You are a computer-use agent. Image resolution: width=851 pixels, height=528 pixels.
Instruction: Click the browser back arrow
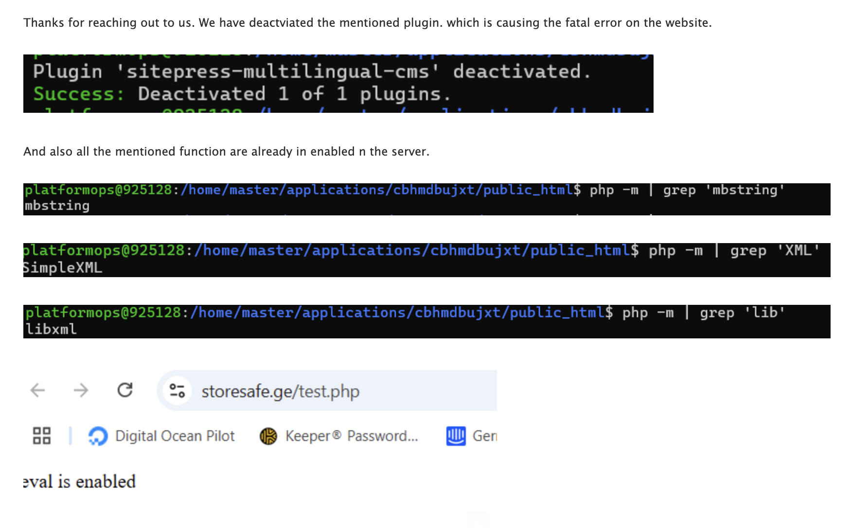pyautogui.click(x=37, y=390)
